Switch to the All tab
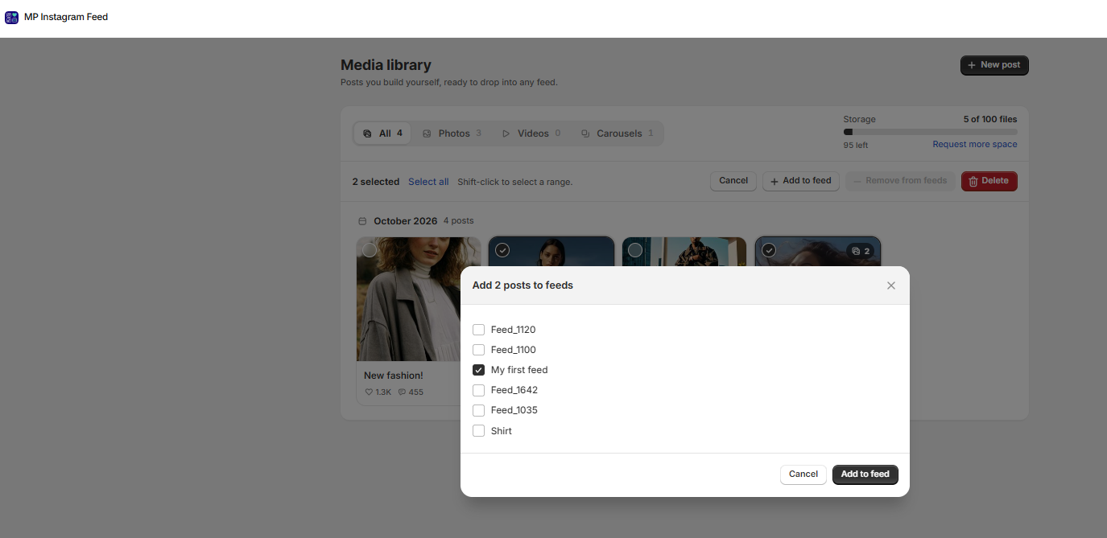Viewport: 1107px width, 538px height. pos(382,133)
